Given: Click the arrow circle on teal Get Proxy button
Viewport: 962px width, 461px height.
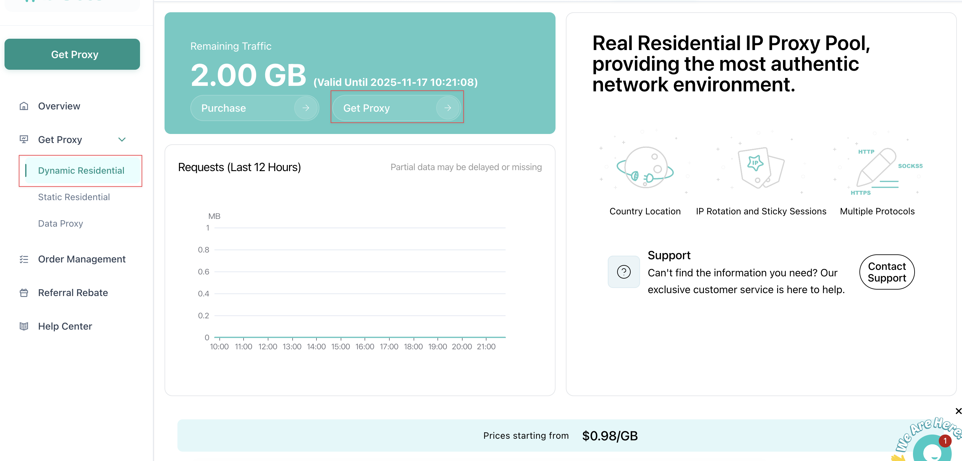Looking at the screenshot, I should point(447,108).
